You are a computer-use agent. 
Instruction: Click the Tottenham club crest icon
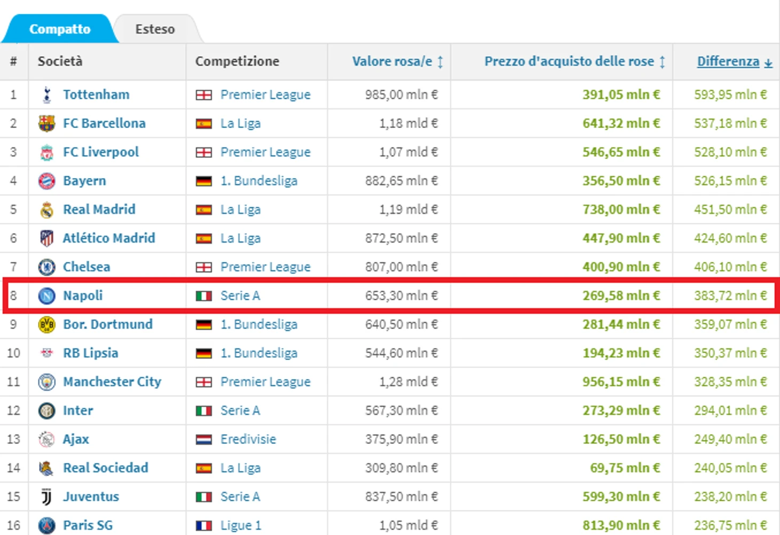(x=47, y=95)
